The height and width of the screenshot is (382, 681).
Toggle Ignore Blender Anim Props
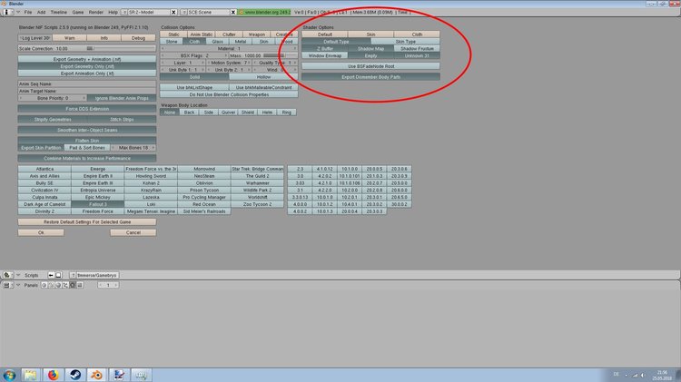click(x=122, y=98)
